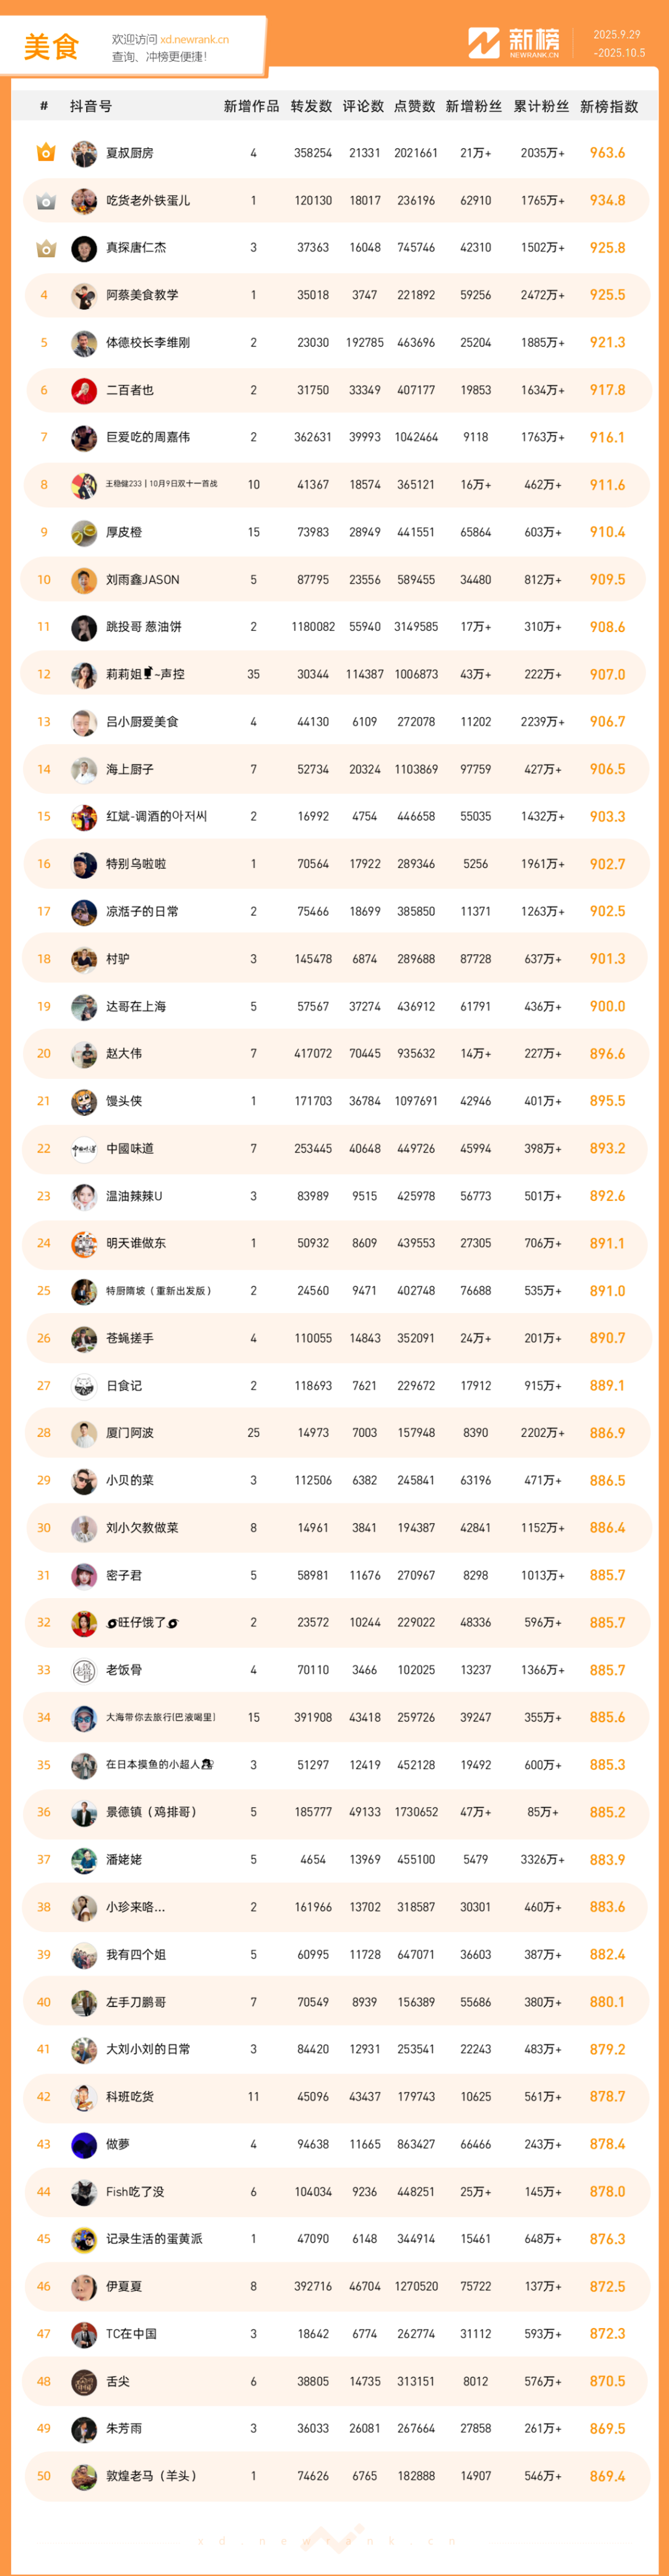Click the 新增粉丝 column header
Screen dimensions: 669x2576
pyautogui.click(x=473, y=106)
